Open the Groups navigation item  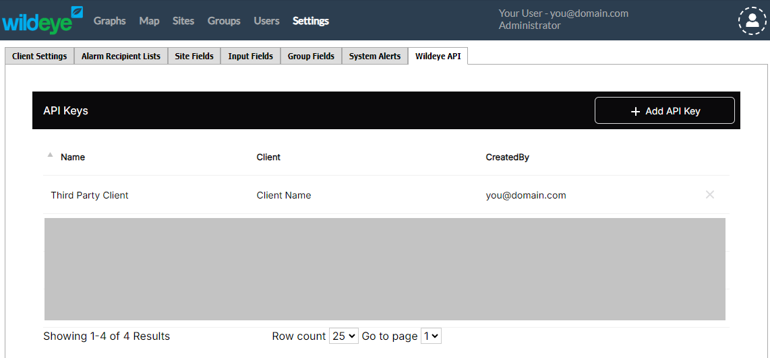(x=224, y=21)
